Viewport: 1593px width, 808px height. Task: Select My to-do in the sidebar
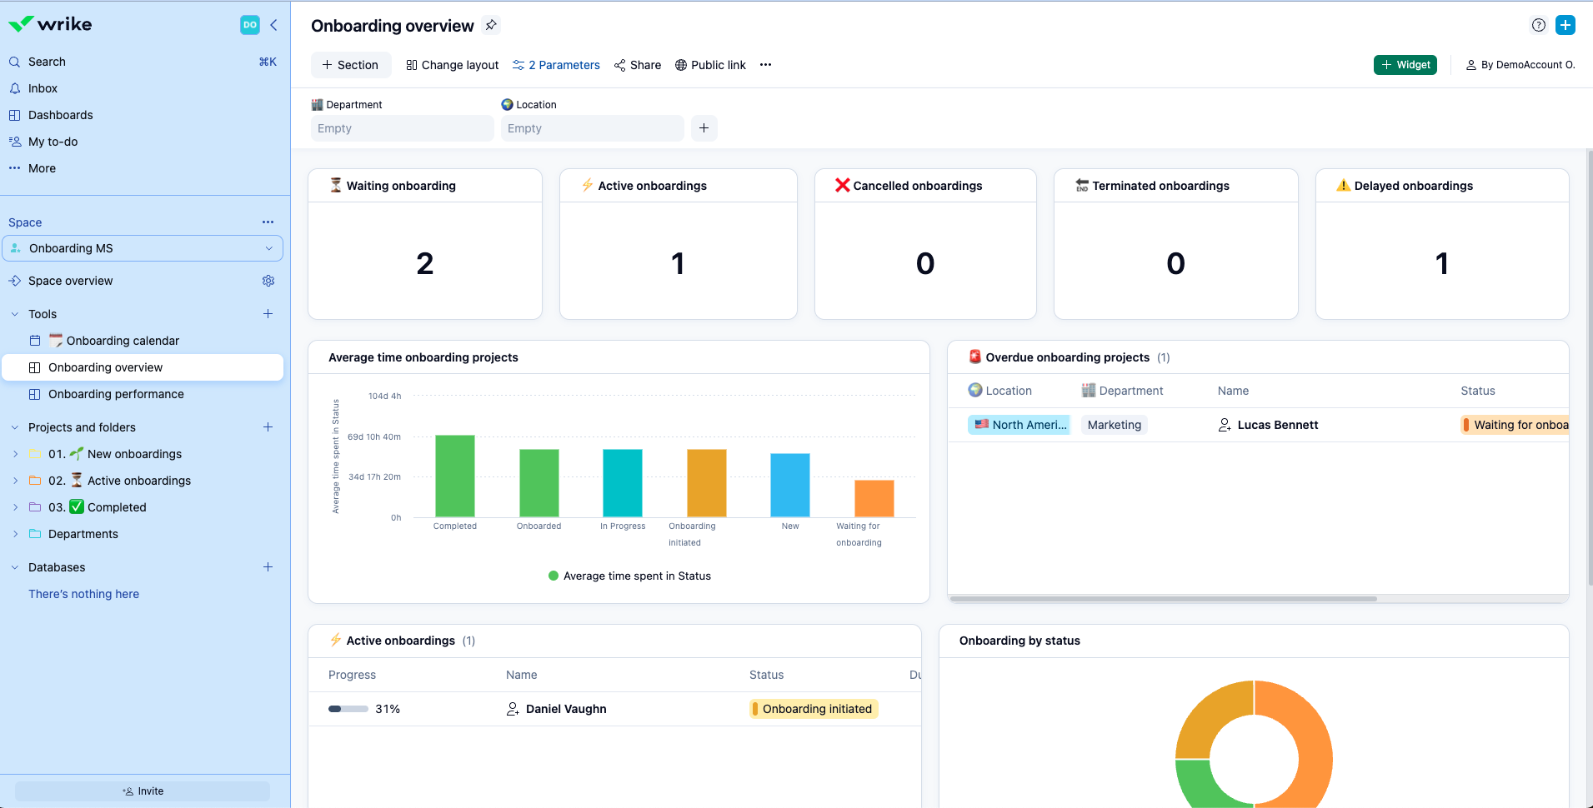tap(53, 141)
